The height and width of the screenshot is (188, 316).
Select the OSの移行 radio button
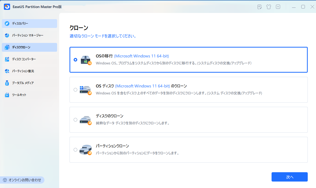[x=75, y=60]
